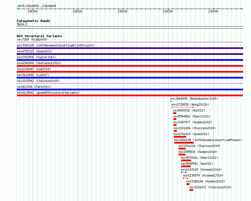Select the nsv4129541 gnomADStructuralVariants label

[48, 93]
